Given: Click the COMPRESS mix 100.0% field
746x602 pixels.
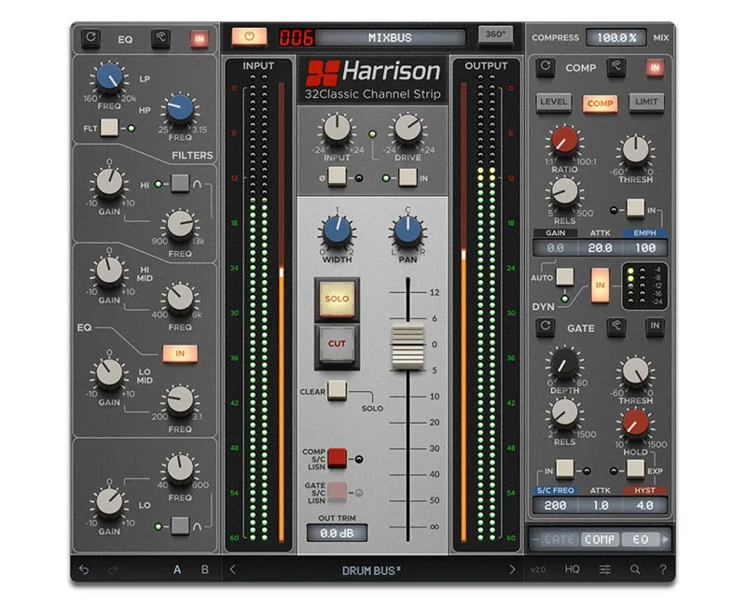Looking at the screenshot, I should coord(616,37).
